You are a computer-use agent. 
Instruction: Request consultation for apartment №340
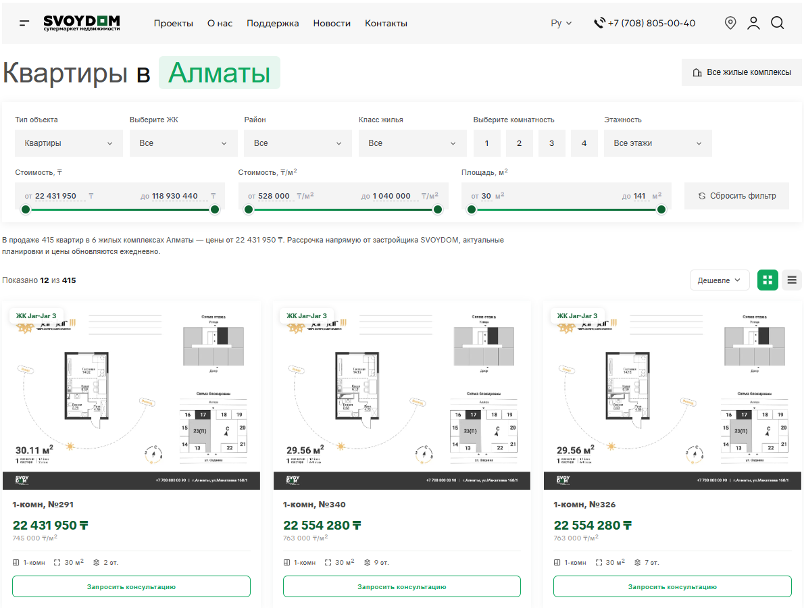point(402,586)
